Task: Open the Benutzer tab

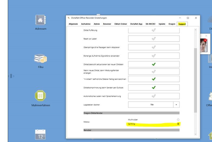Action: 107,24
